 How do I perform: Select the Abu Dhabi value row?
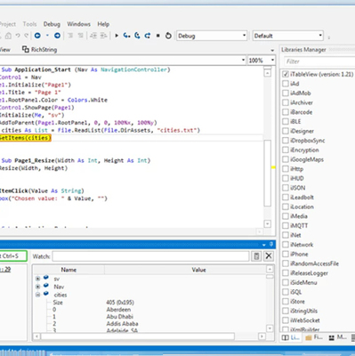pyautogui.click(x=120, y=317)
